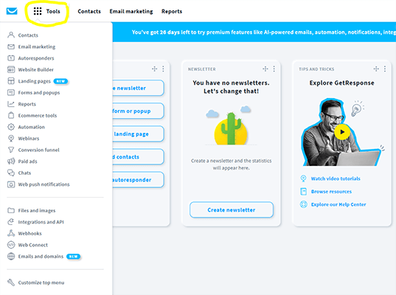Select Autoresponders from the tools list

click(x=36, y=58)
